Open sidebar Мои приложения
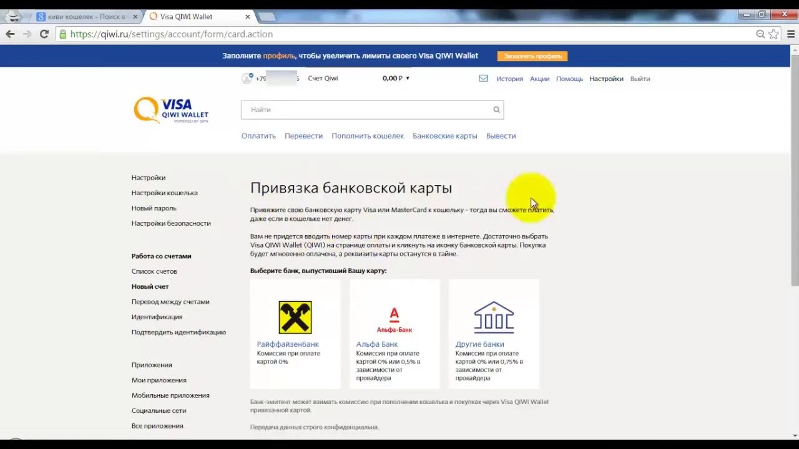 coord(159,380)
